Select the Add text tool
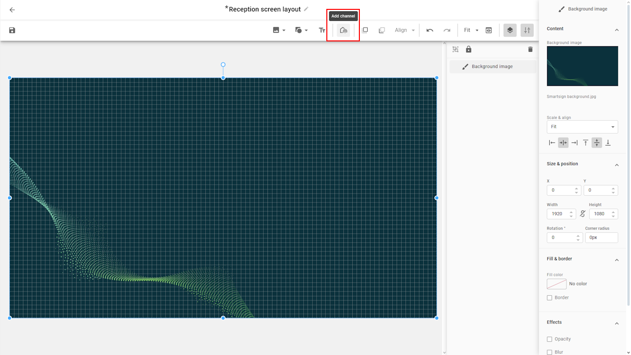This screenshot has width=631, height=355. click(322, 30)
